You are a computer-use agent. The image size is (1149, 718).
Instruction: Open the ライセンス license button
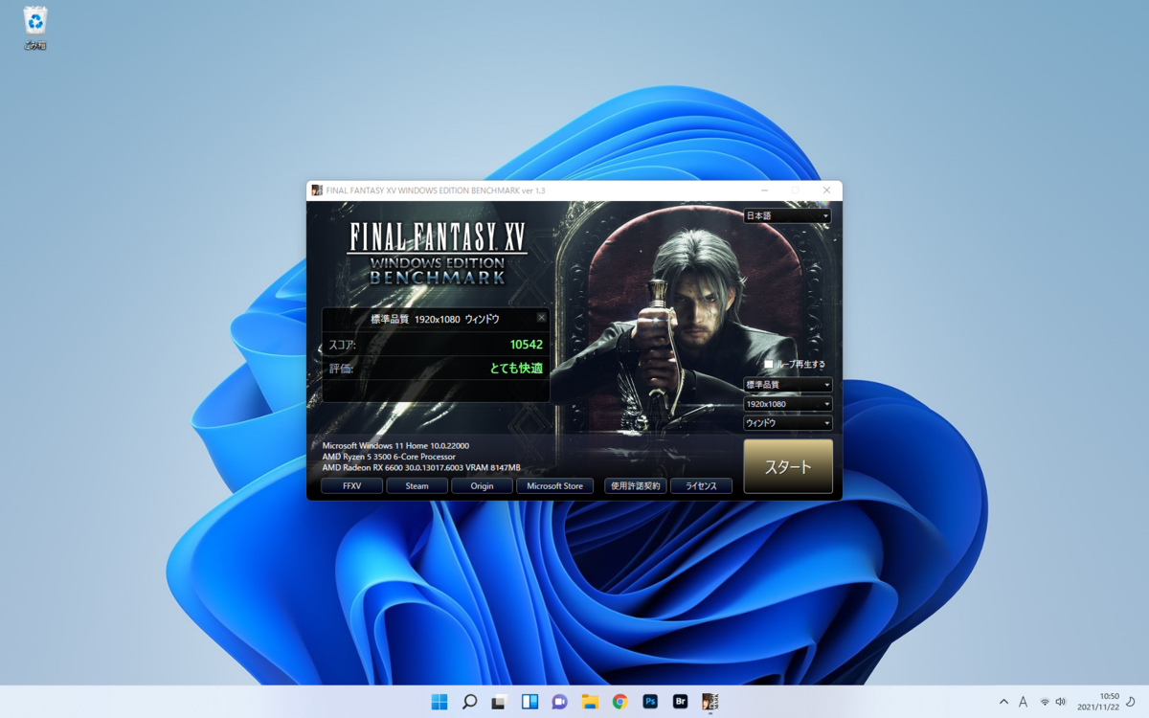701,486
